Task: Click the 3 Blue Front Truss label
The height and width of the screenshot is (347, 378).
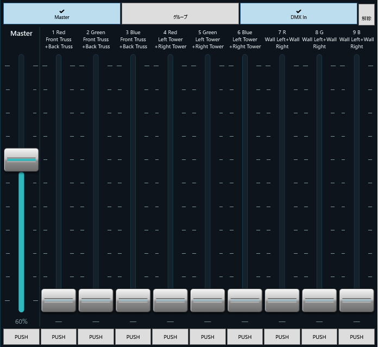Action: tap(133, 40)
